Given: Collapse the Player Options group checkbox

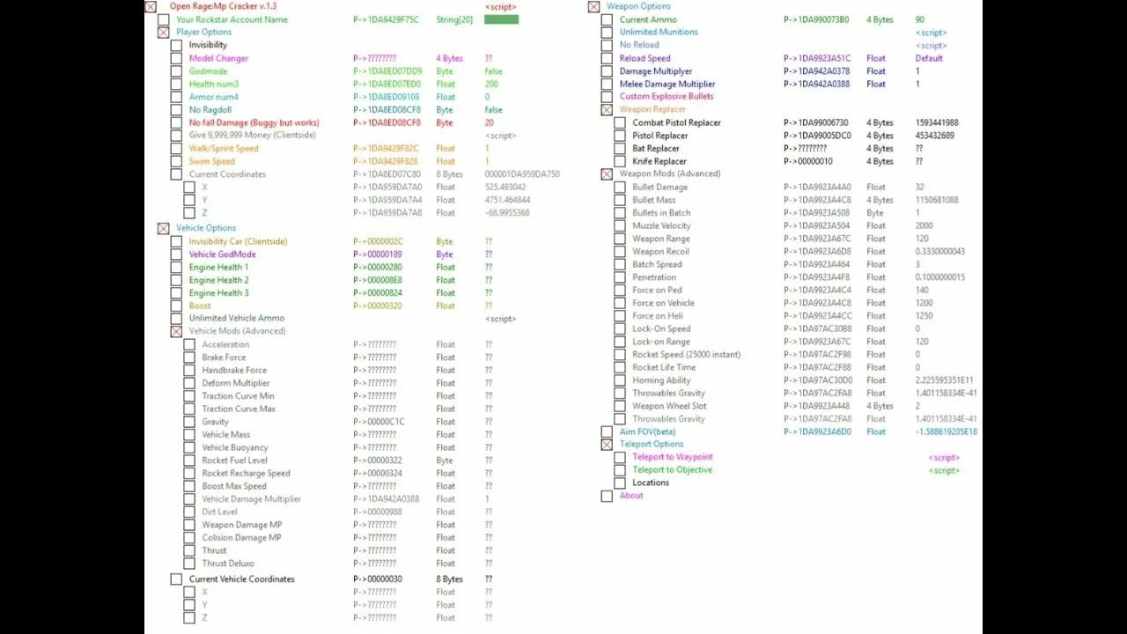Looking at the screenshot, I should [x=164, y=32].
